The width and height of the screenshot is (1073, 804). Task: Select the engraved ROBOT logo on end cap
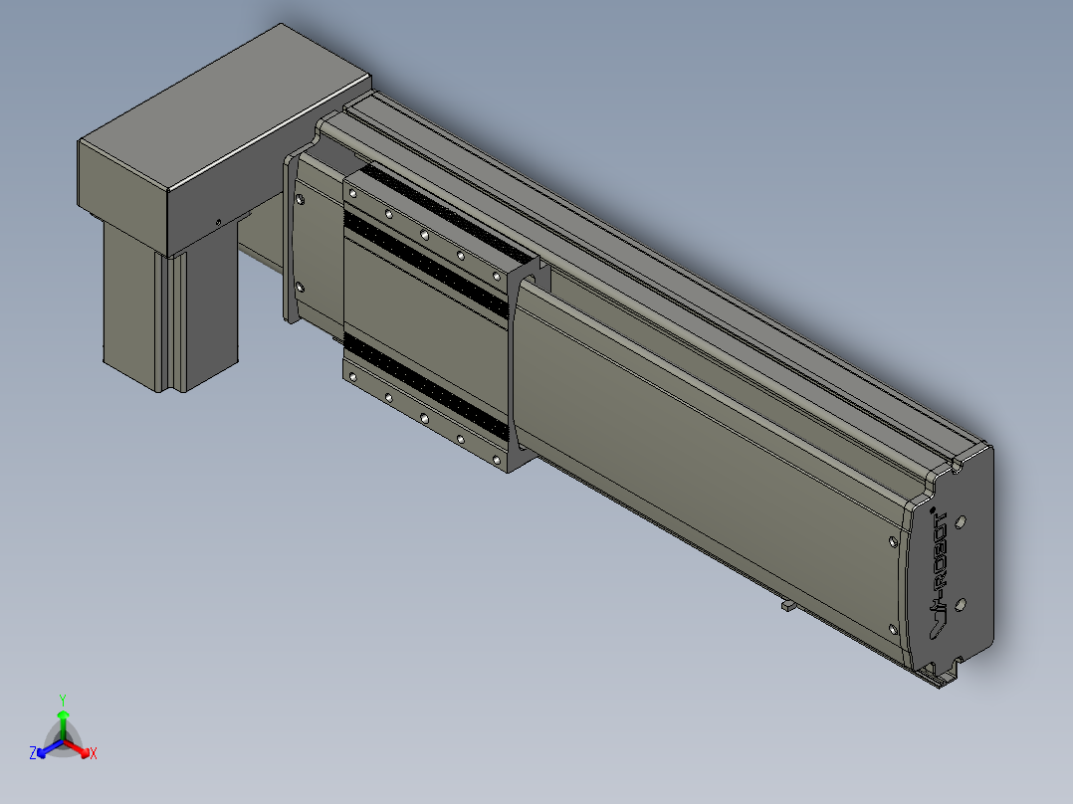(x=941, y=573)
